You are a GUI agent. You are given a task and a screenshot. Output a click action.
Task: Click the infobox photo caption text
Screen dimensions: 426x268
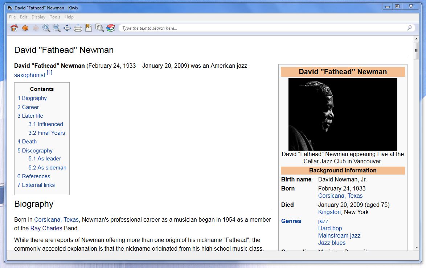tap(343, 158)
